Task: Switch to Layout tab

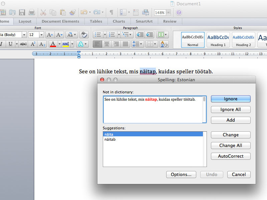Action: [x=25, y=21]
